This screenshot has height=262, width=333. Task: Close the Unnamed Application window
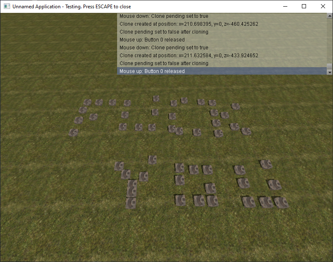323,6
